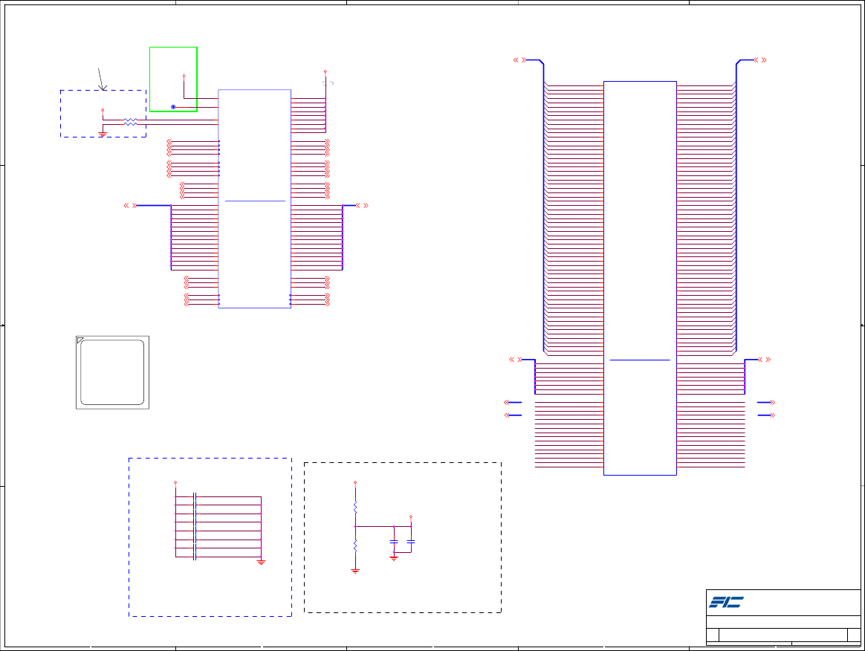
Task: Click the black dashed box with resistor divider
Action: point(403,537)
